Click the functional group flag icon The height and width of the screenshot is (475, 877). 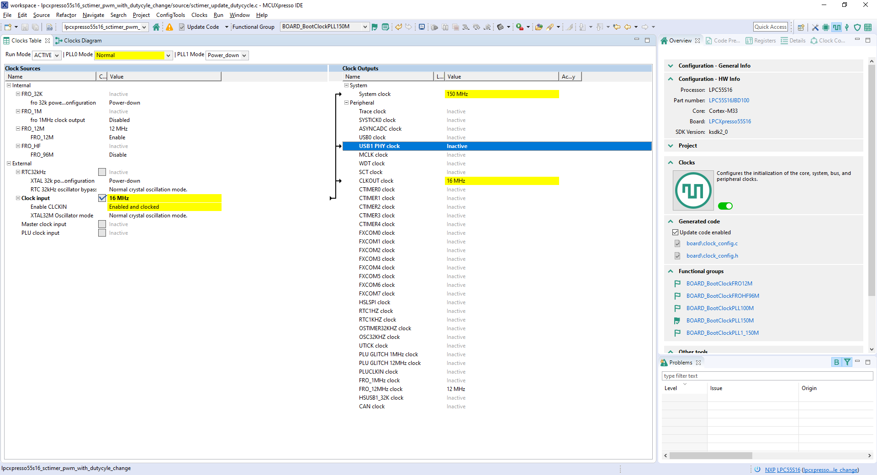[375, 27]
